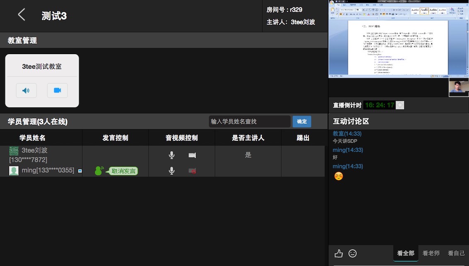Switch to 看自己 tab
The image size is (469, 266).
point(456,253)
